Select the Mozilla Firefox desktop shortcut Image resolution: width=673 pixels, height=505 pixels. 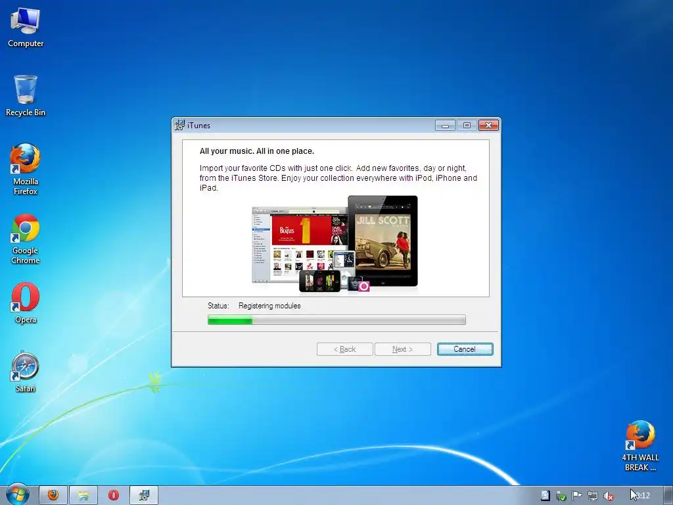click(26, 169)
